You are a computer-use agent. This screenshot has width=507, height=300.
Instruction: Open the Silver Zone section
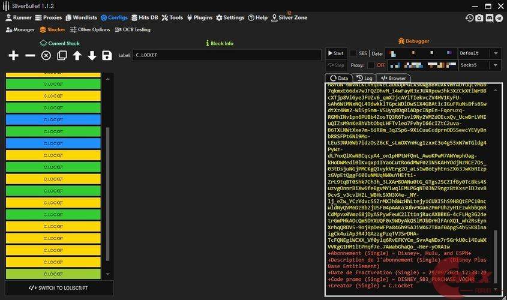[x=289, y=18]
